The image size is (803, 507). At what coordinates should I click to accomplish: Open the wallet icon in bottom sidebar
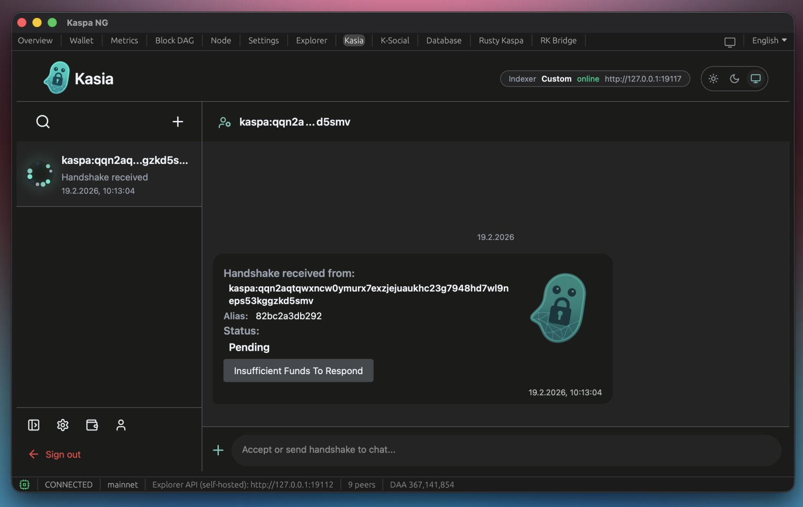(92, 425)
